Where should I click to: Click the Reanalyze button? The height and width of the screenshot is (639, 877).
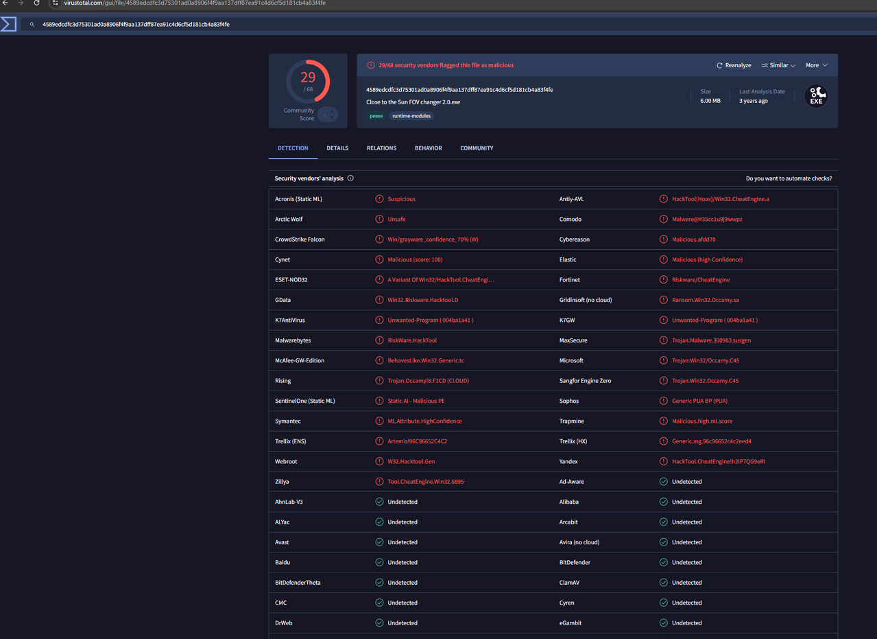pos(734,65)
